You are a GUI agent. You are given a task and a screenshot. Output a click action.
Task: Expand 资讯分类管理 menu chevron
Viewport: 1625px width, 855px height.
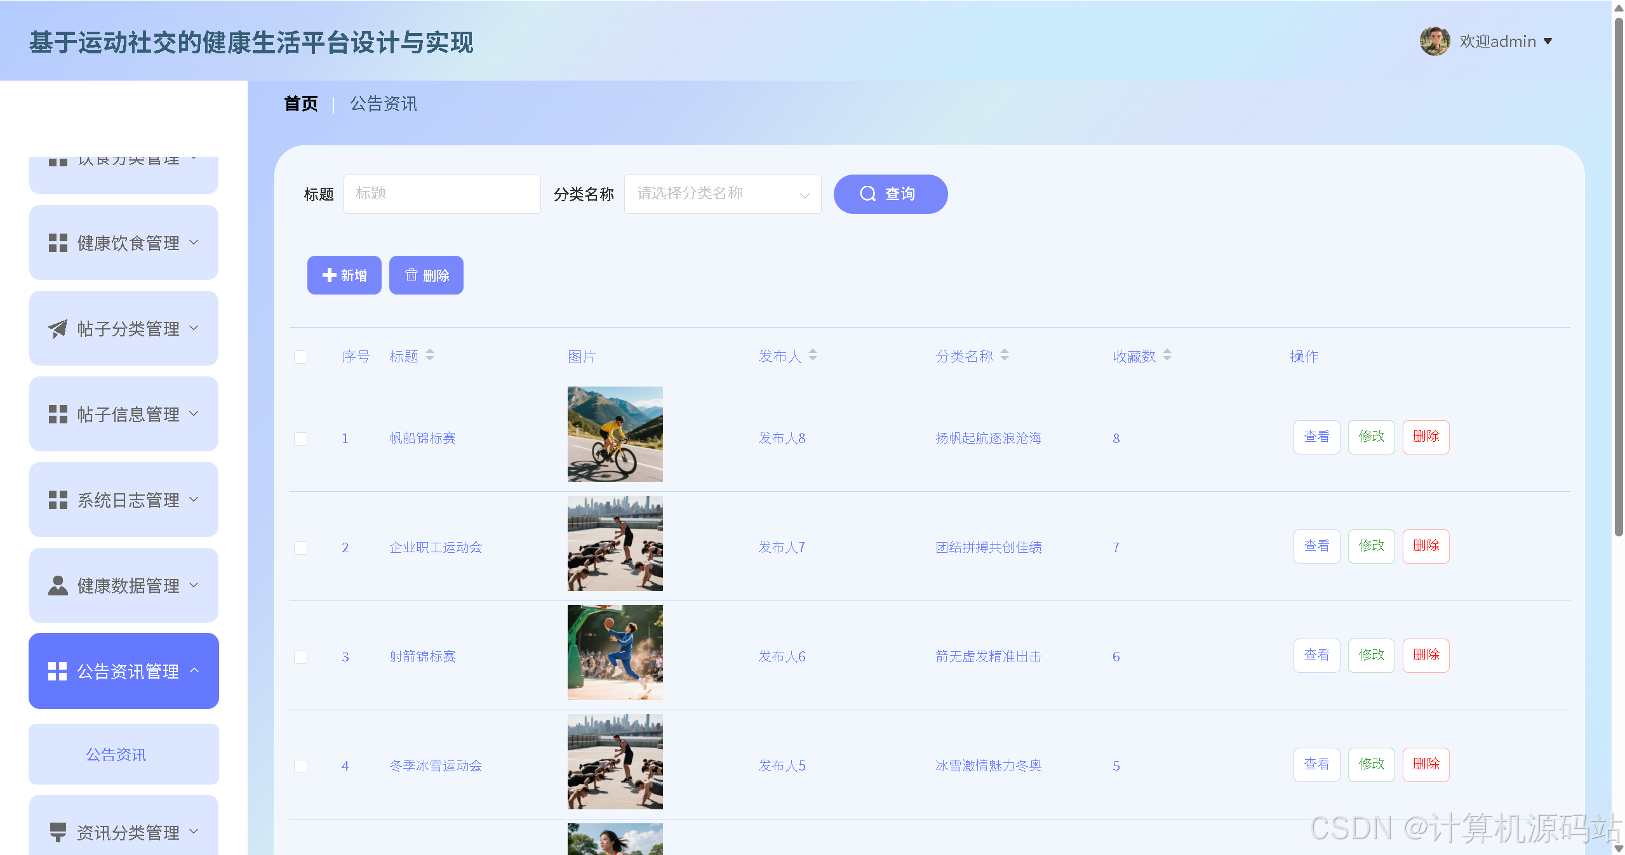[x=194, y=831]
